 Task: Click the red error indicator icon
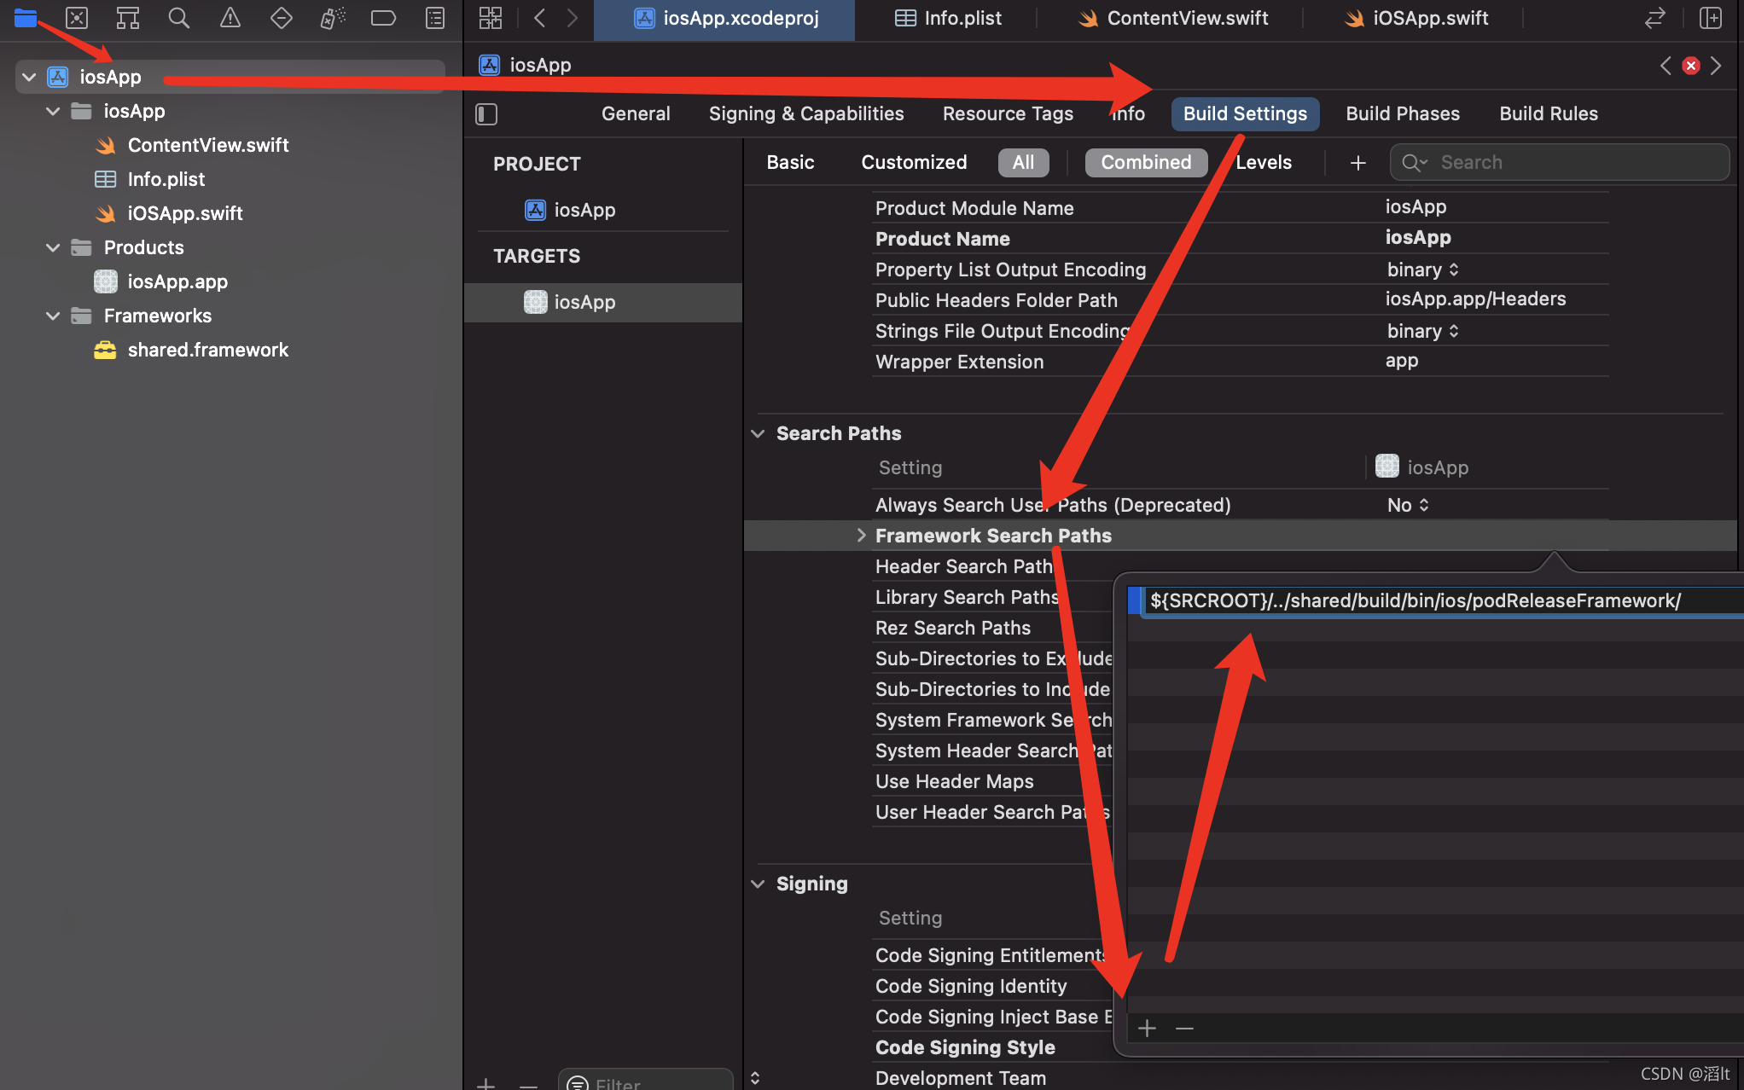[1690, 66]
